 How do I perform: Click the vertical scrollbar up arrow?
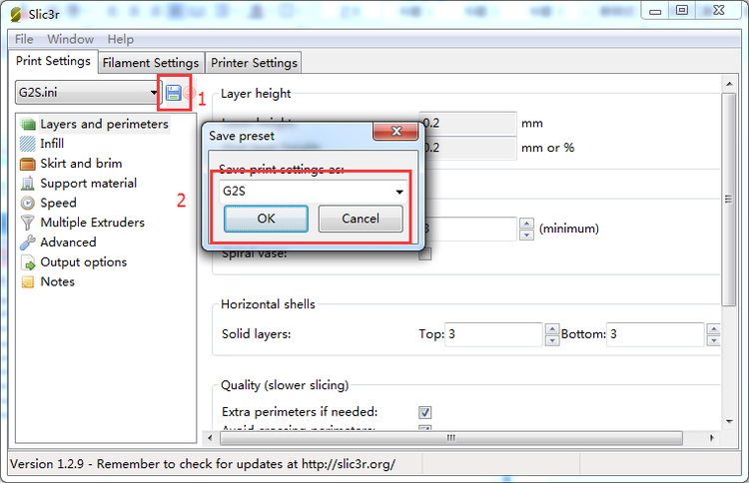point(729,84)
